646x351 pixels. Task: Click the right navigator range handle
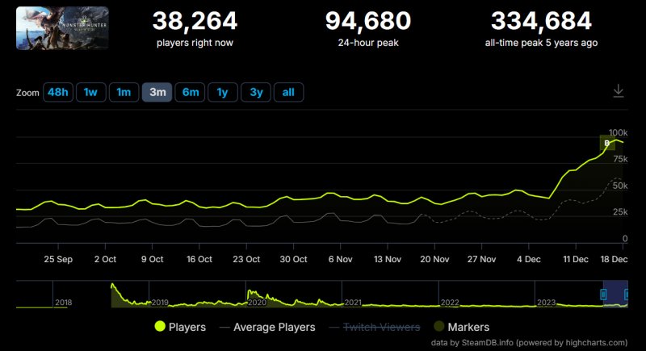tap(627, 295)
